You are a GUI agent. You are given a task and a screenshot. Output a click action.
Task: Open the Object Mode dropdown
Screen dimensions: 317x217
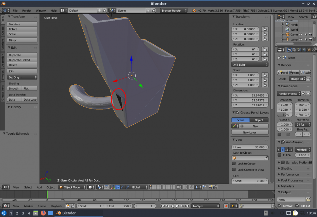coord(72,187)
